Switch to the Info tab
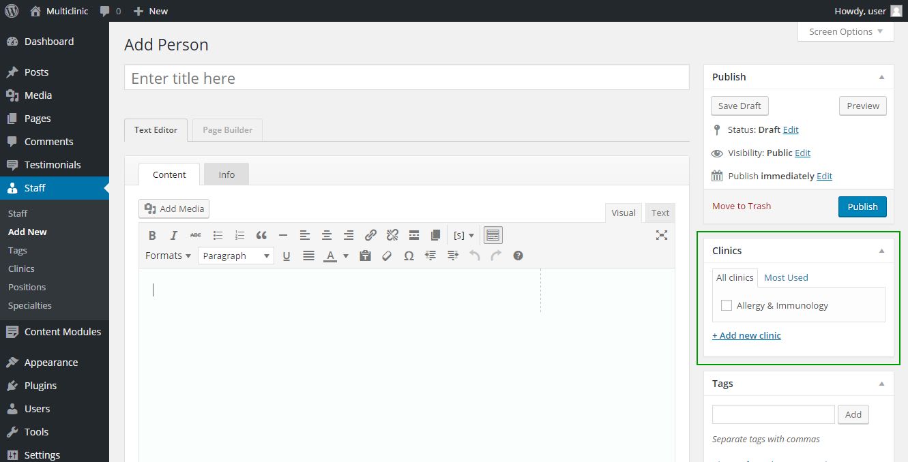Viewport: 908px width, 462px height. coord(226,174)
